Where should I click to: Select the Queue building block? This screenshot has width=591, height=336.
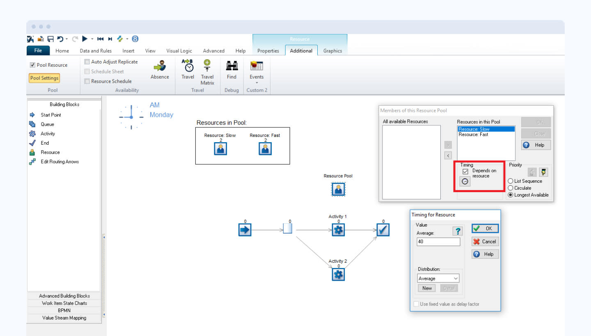click(47, 124)
